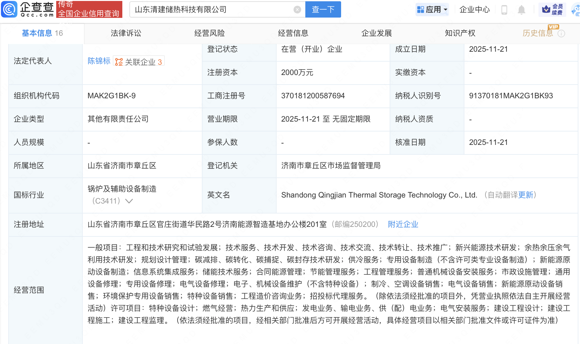This screenshot has height=344, width=580.
Task: Open the 知识产权 tab
Action: pyautogui.click(x=460, y=33)
